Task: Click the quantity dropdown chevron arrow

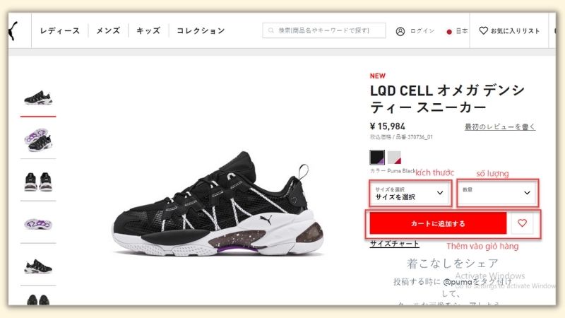Action: pos(527,192)
